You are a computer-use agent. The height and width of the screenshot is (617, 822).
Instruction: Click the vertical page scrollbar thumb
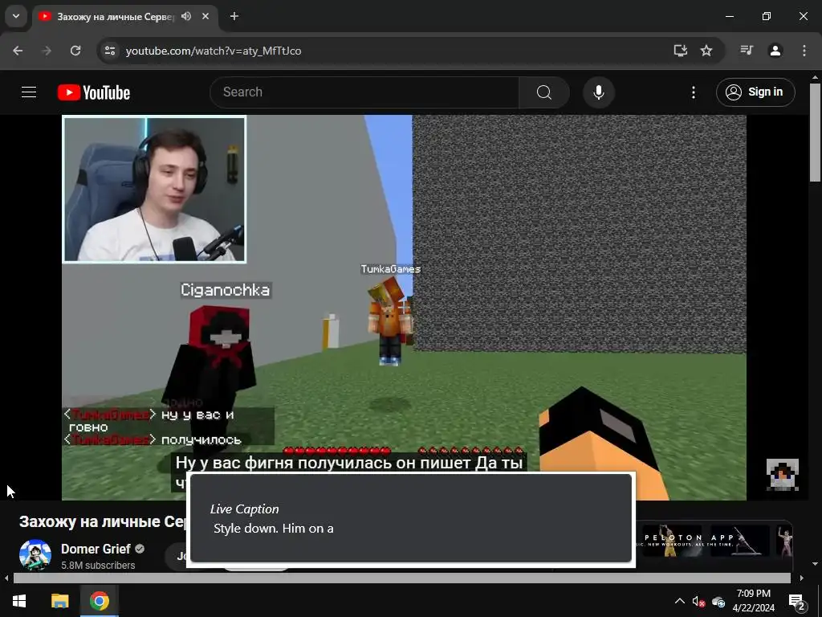click(815, 133)
